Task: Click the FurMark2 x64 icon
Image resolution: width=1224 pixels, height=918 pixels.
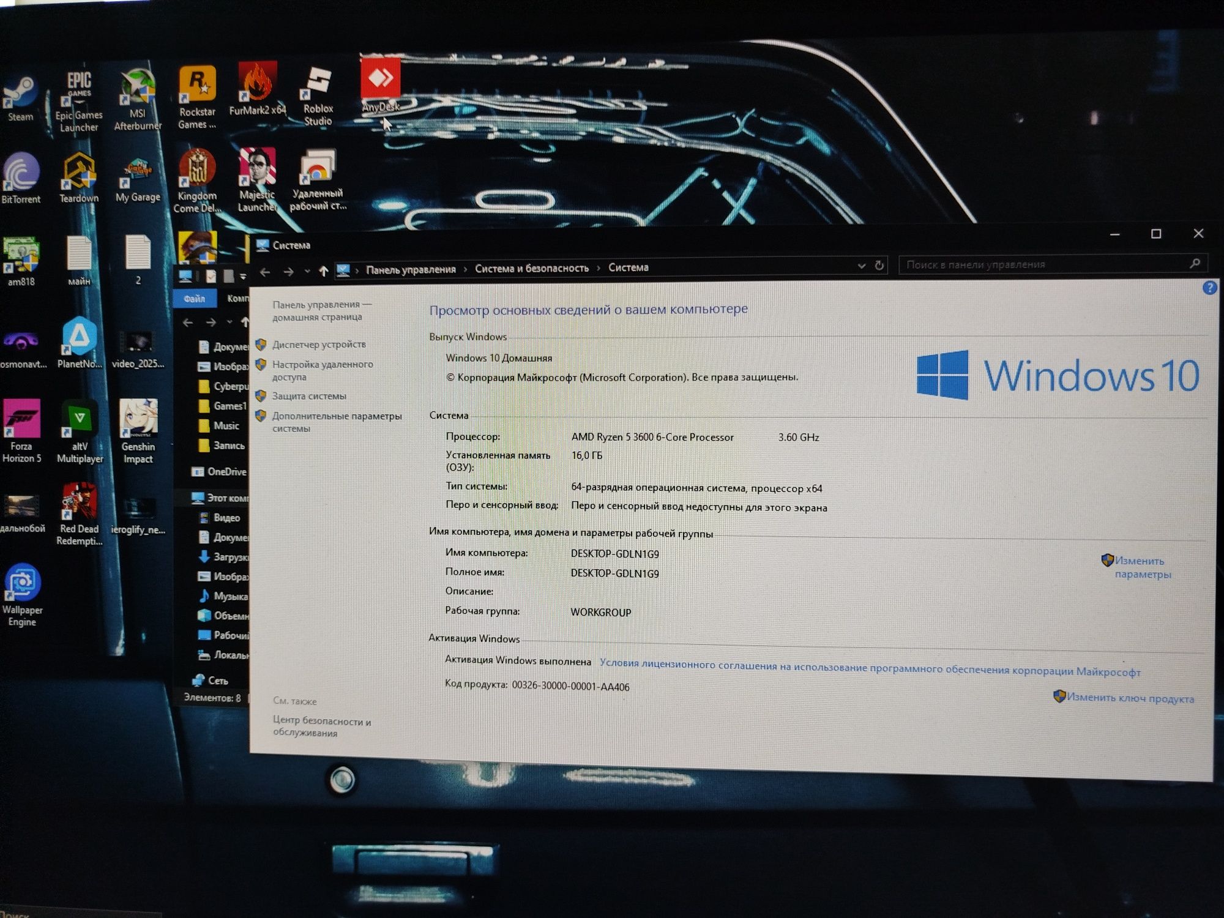Action: point(258,89)
